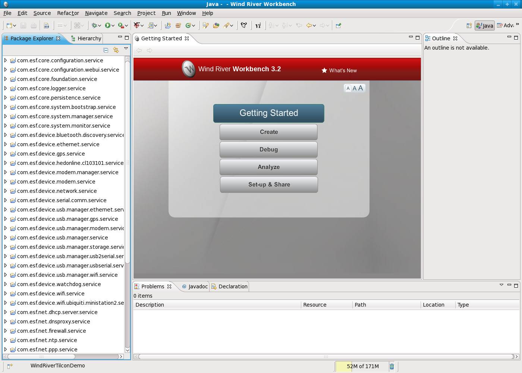This screenshot has width=522, height=373.
Task: Click the Package Explorer horizontal scrollbar
Action: [41, 357]
